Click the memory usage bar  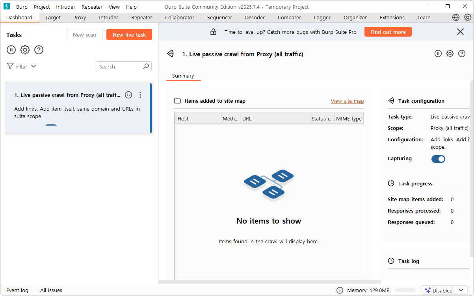(x=405, y=290)
